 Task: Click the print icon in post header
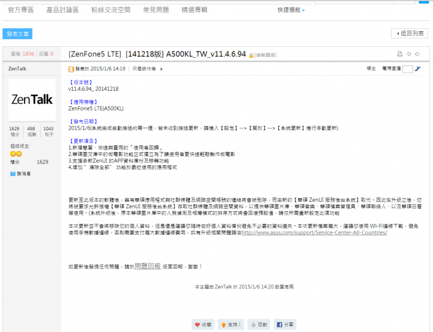(x=399, y=54)
